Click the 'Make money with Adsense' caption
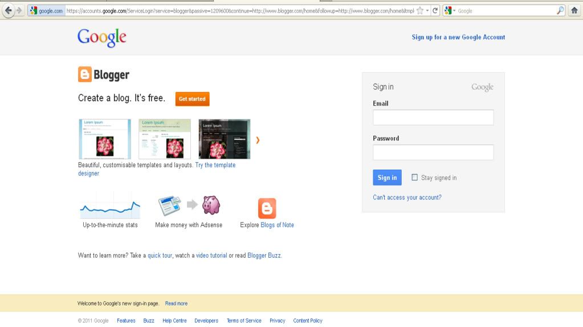The height and width of the screenshot is (327, 583). point(189,225)
